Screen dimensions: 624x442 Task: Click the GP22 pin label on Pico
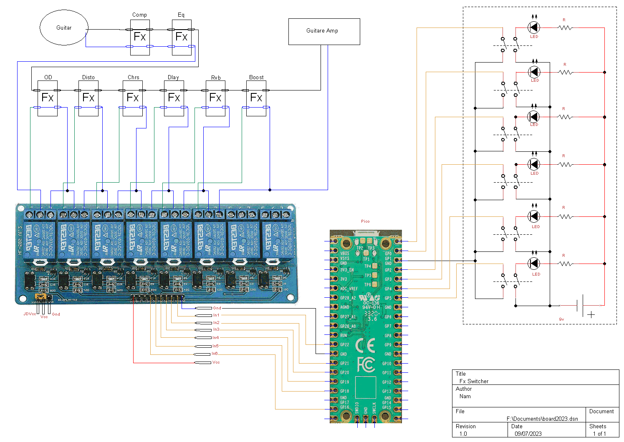point(344,345)
